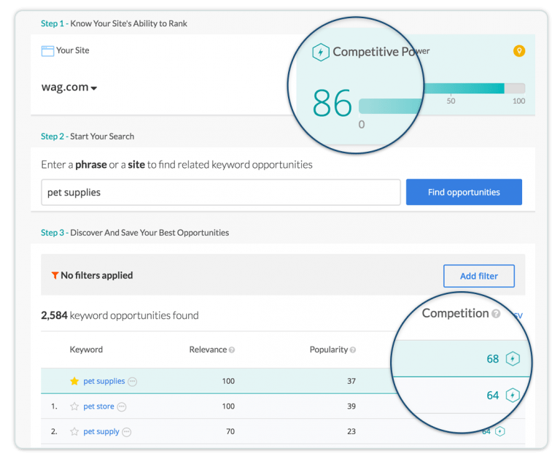
Task: Open more options for pet supplies
Action: [132, 382]
